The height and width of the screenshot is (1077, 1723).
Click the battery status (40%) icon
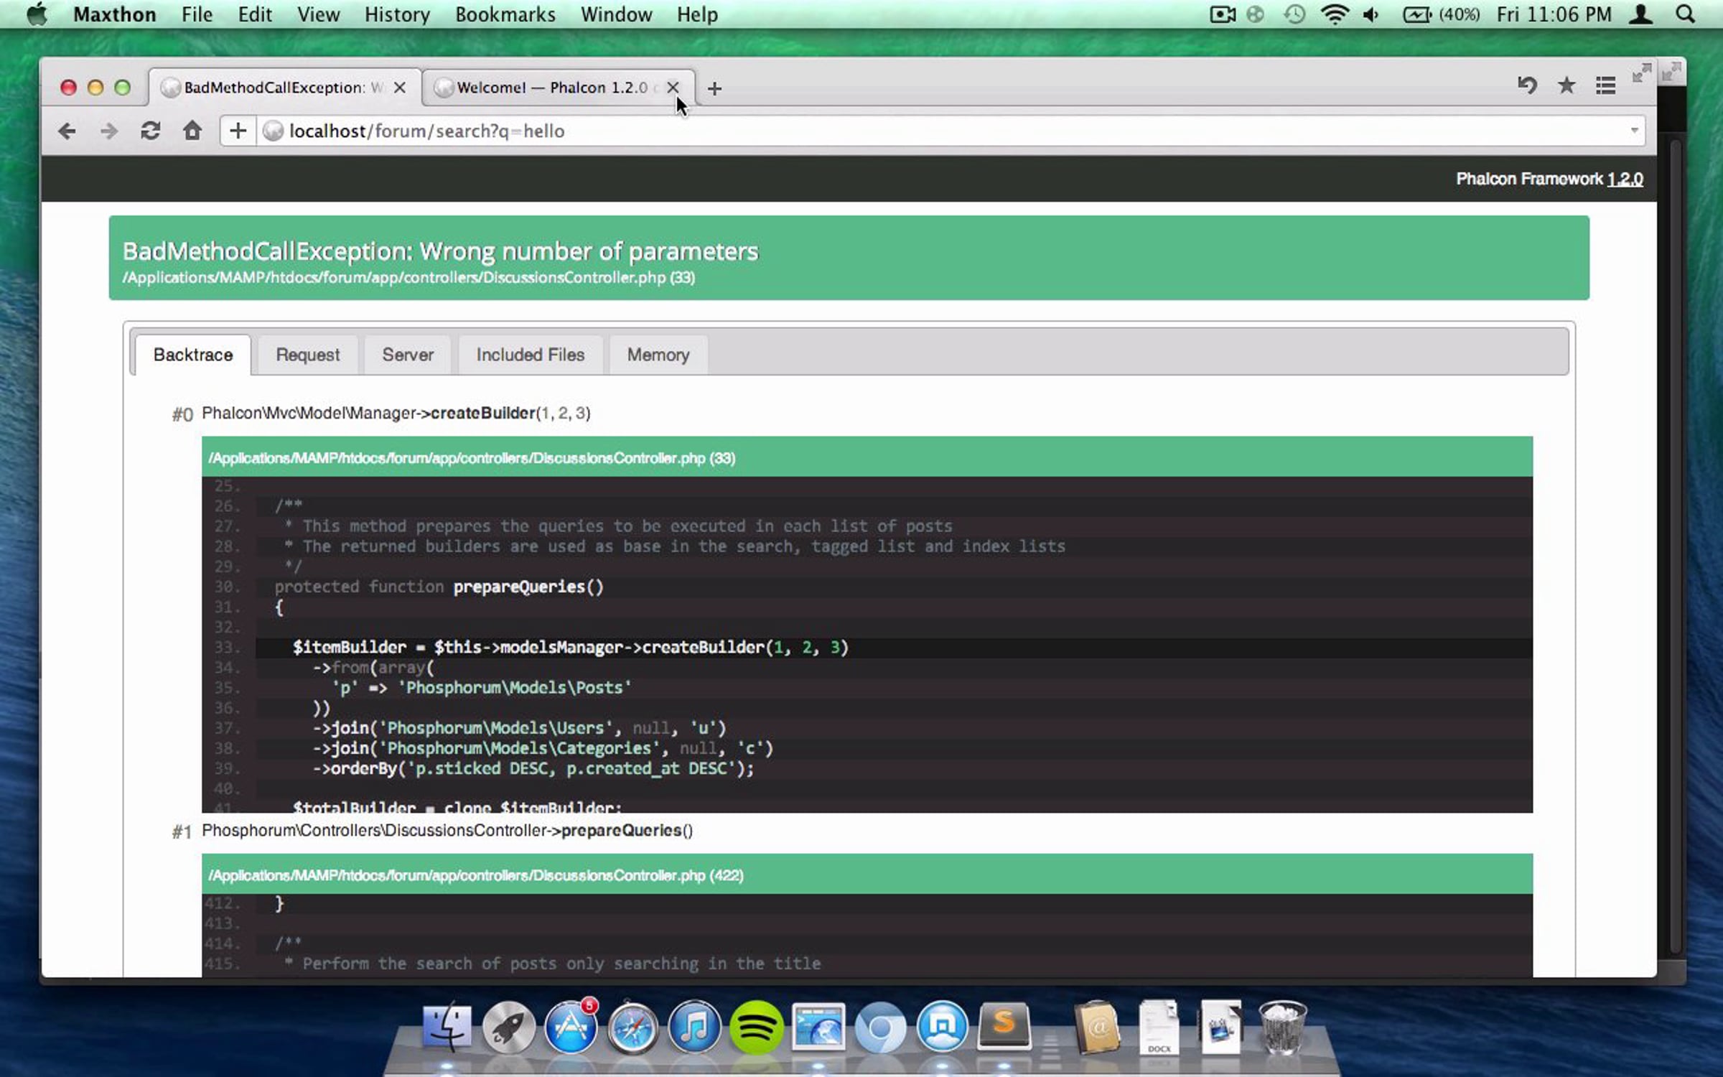(1441, 14)
